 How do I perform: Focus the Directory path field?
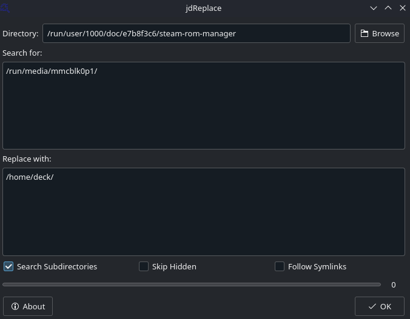197,33
